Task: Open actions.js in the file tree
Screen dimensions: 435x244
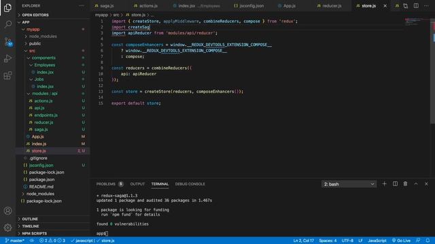Action: [43, 101]
